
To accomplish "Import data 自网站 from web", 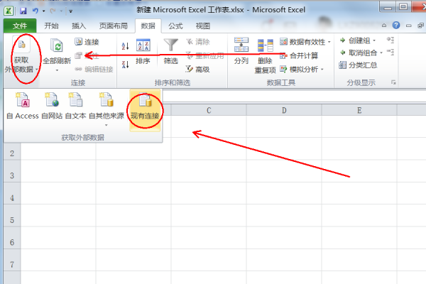I will click(x=52, y=106).
